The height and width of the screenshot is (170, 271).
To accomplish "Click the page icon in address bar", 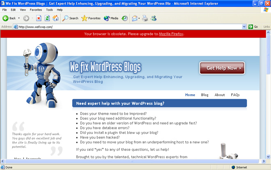I will point(16,27).
